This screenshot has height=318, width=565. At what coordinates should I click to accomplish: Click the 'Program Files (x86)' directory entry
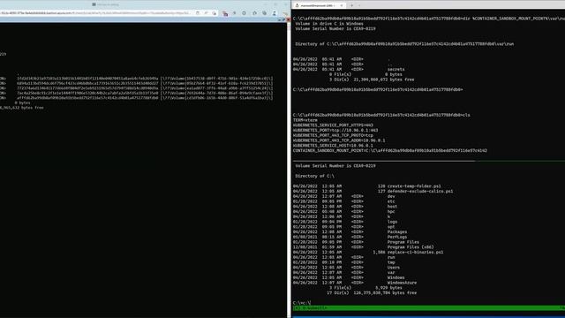(x=411, y=247)
